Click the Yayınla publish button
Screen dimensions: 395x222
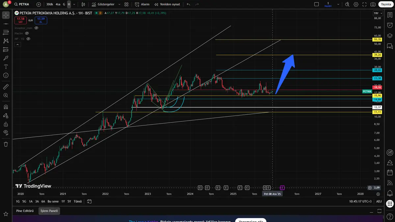point(386,4)
